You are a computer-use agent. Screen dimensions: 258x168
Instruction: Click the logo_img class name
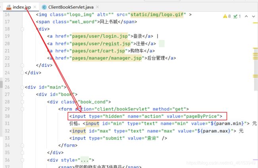click(x=80, y=15)
